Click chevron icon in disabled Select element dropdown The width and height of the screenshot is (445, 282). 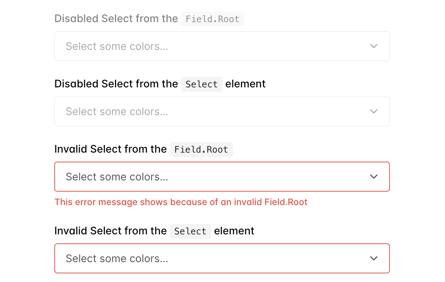(x=373, y=111)
